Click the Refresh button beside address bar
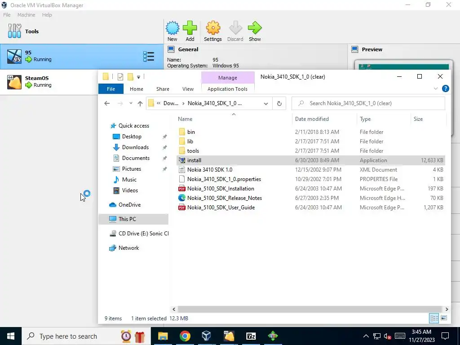This screenshot has height=345, width=460. pyautogui.click(x=279, y=103)
